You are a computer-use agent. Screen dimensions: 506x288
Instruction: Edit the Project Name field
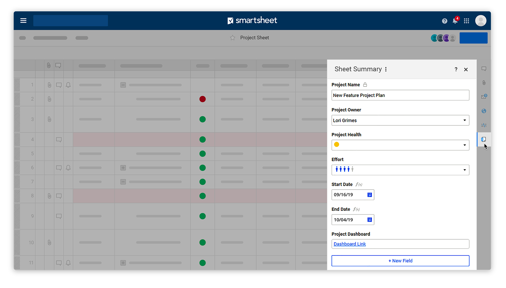(400, 95)
